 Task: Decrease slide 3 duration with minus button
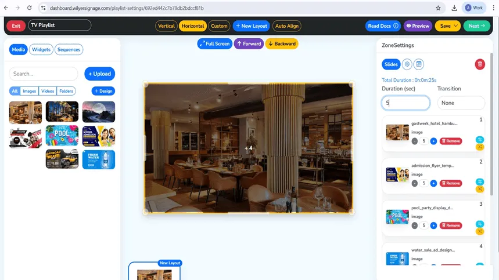click(x=414, y=226)
